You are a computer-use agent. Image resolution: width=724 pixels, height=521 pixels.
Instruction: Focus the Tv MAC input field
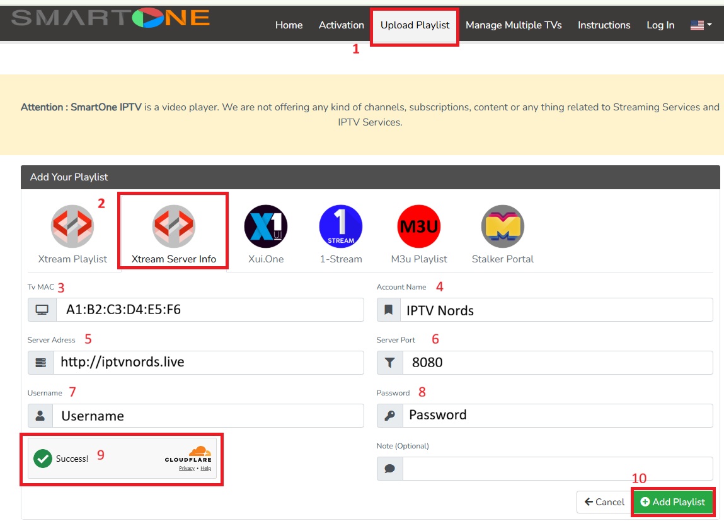(210, 310)
